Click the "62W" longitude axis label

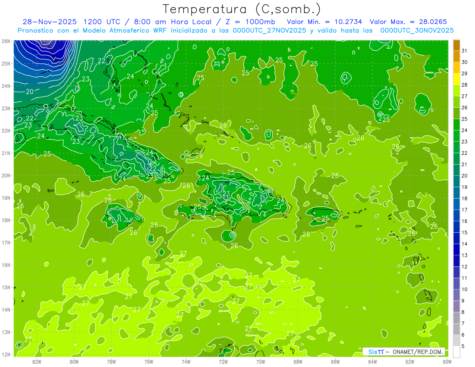410,361
